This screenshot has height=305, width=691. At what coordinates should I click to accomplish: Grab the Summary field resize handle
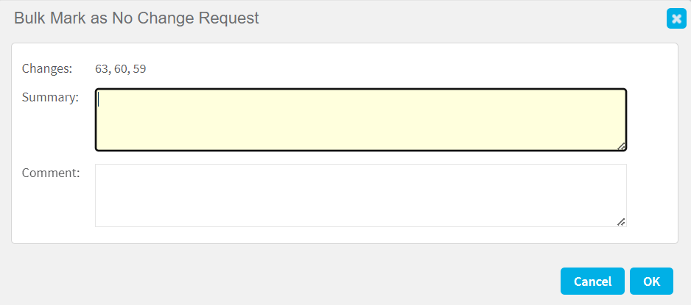coord(621,146)
